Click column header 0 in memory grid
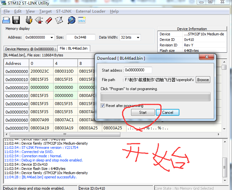Image resolution: width=232 pixels, height=190 pixels. (41, 63)
